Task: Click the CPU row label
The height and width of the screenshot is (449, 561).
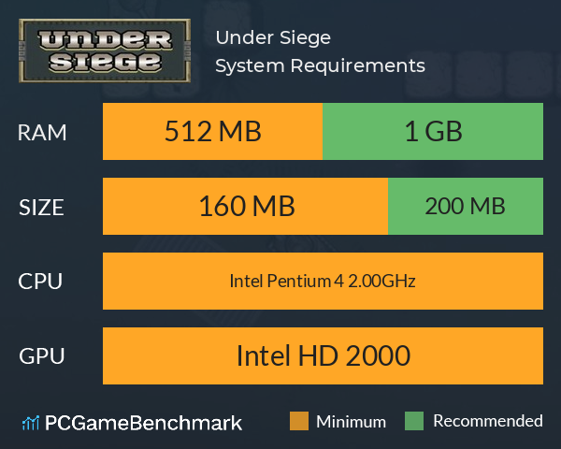Action: coord(40,282)
